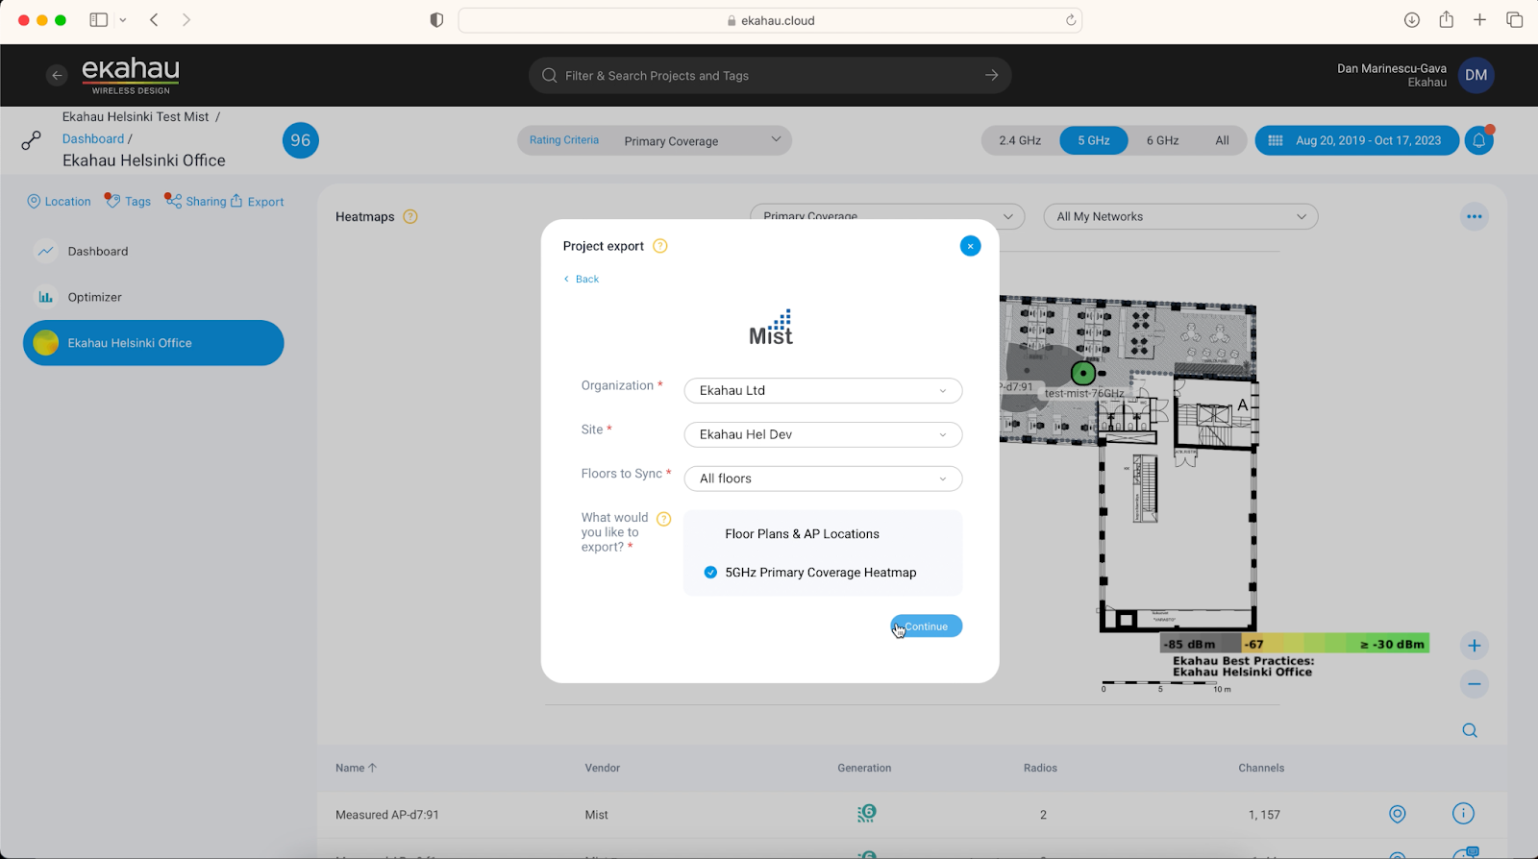1538x859 pixels.
Task: Click the Continue button
Action: [x=926, y=626]
